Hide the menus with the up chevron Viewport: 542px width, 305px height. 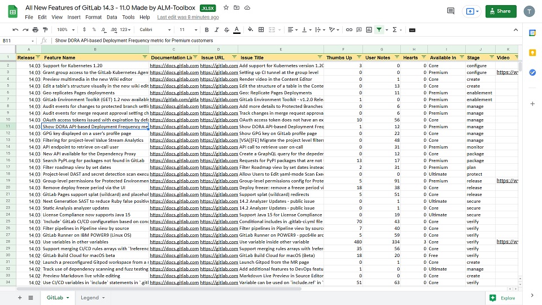click(x=515, y=30)
